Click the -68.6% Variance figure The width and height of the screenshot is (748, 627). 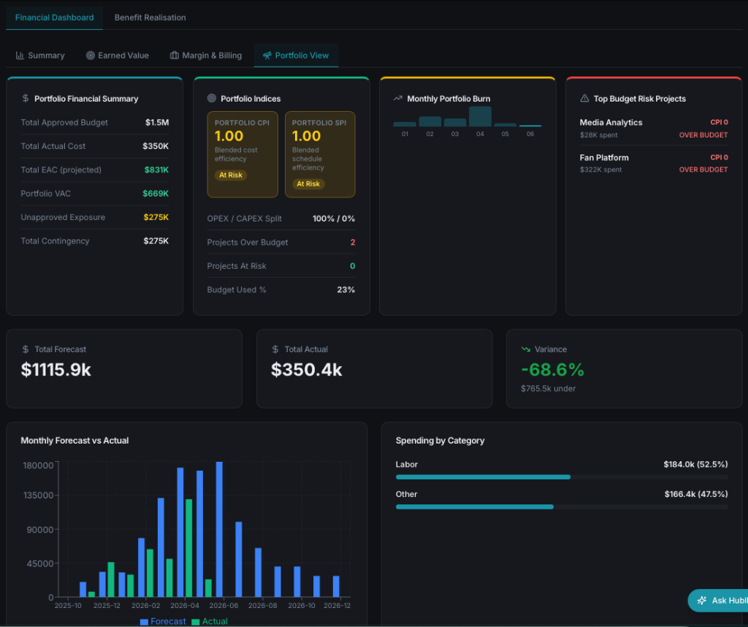[552, 370]
